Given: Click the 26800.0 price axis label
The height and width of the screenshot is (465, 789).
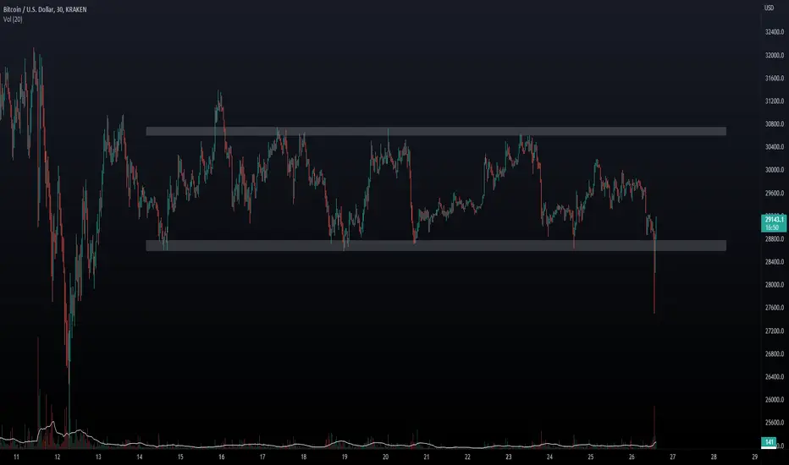Looking at the screenshot, I should click(775, 354).
